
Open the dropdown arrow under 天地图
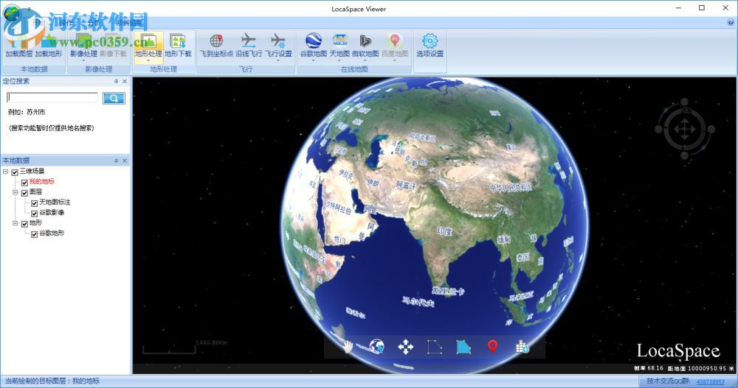(339, 61)
